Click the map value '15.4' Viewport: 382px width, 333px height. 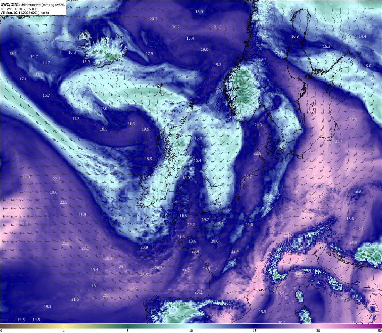[x=190, y=38]
